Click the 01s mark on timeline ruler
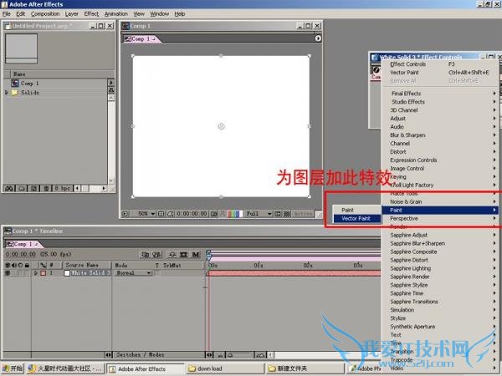 259,265
